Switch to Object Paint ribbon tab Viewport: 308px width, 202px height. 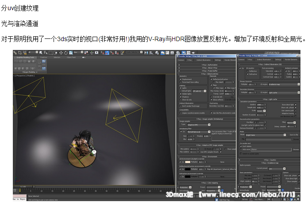[71, 57]
